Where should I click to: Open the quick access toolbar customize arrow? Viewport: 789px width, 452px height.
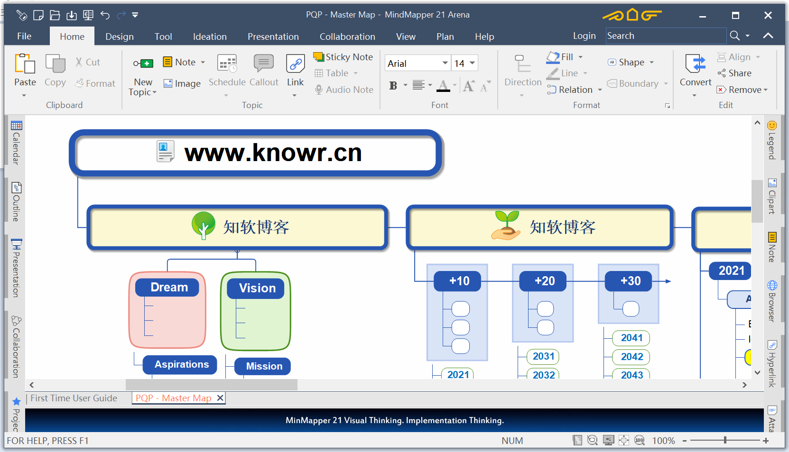135,15
